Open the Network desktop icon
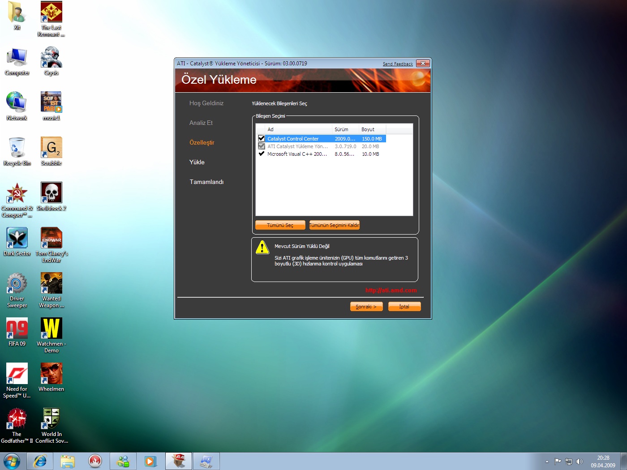 click(x=17, y=107)
